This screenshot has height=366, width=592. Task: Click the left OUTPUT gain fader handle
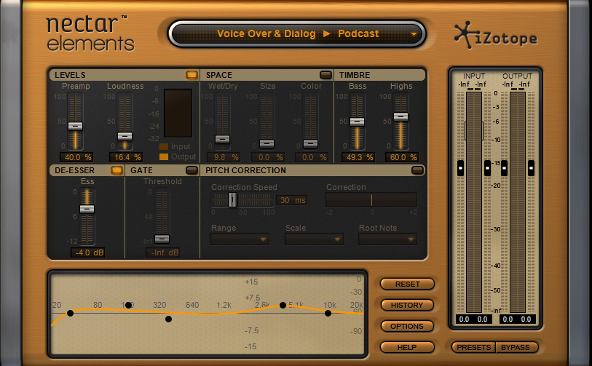[x=504, y=168]
